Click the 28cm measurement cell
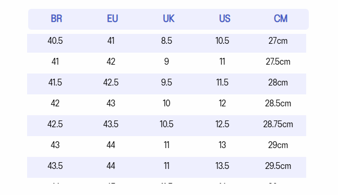 (278, 82)
